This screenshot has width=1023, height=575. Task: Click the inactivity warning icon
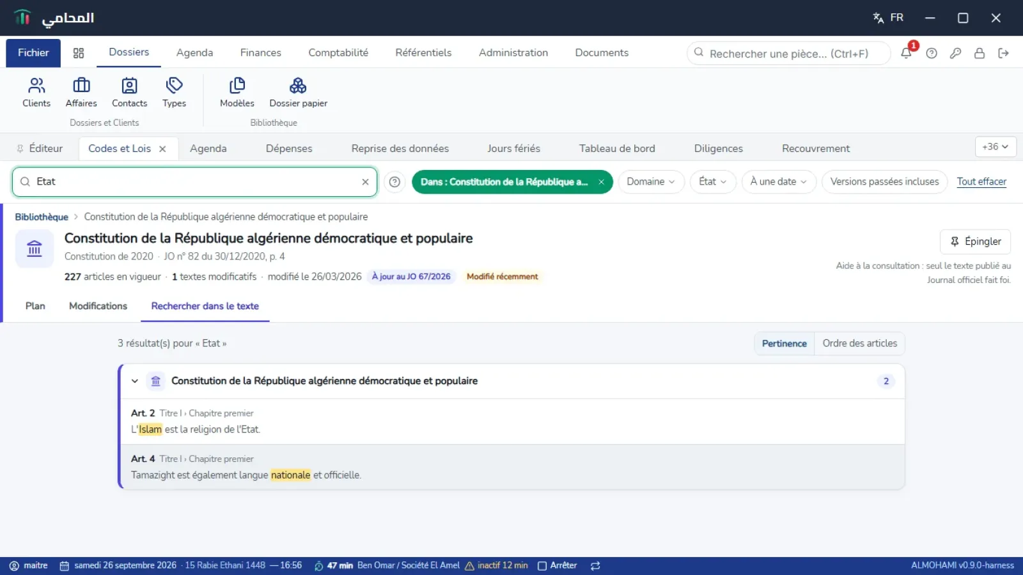coord(469,565)
